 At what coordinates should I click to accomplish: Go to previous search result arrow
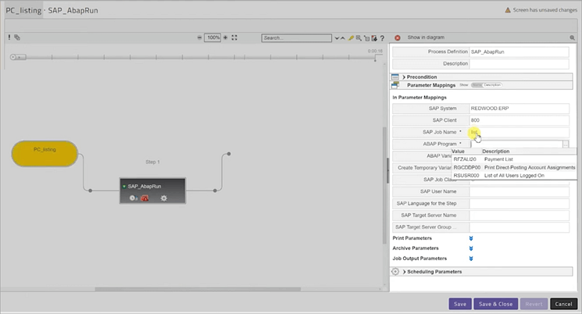(x=343, y=37)
